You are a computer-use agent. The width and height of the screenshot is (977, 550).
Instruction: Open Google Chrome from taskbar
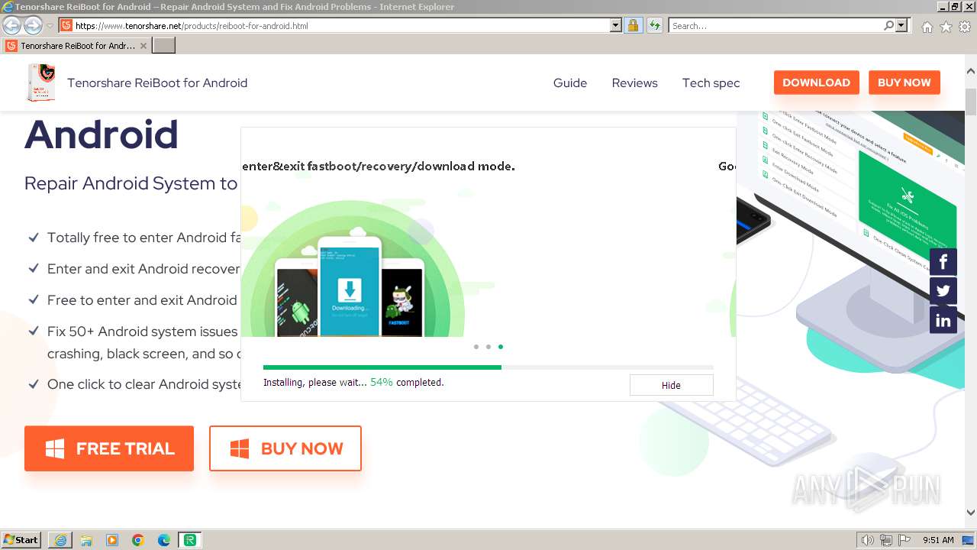138,540
